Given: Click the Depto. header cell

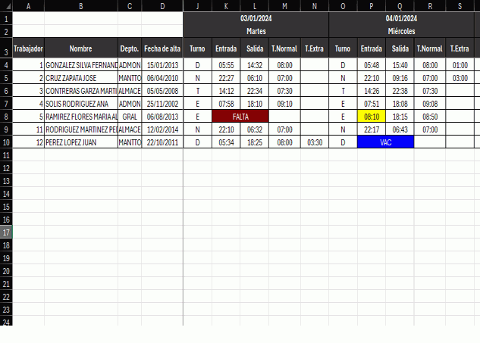Looking at the screenshot, I should pyautogui.click(x=130, y=48).
